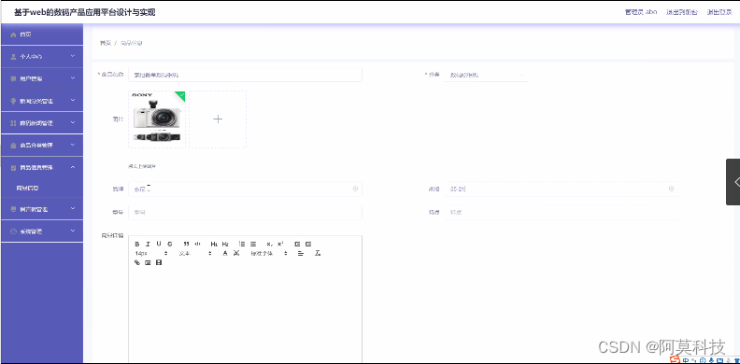Focus the input field containing 05-21

click(x=562, y=189)
